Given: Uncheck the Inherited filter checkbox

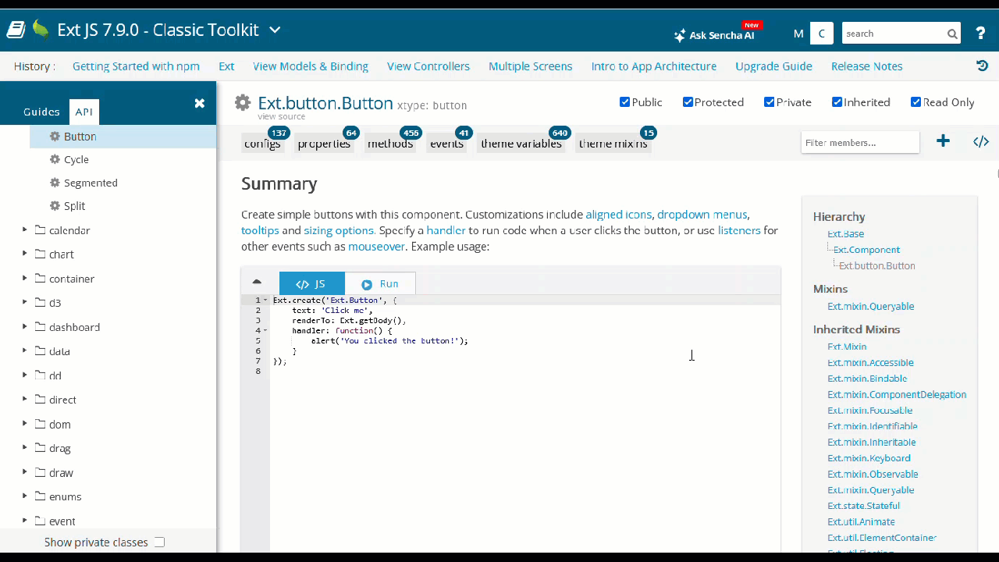Looking at the screenshot, I should tap(837, 102).
